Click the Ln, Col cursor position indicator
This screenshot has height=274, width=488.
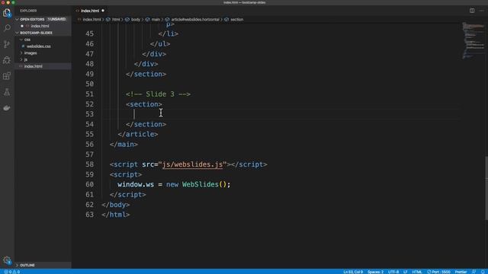(x=353, y=272)
